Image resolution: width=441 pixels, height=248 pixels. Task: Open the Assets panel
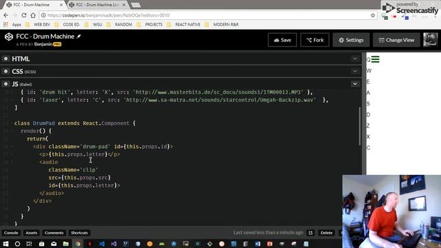click(31, 233)
